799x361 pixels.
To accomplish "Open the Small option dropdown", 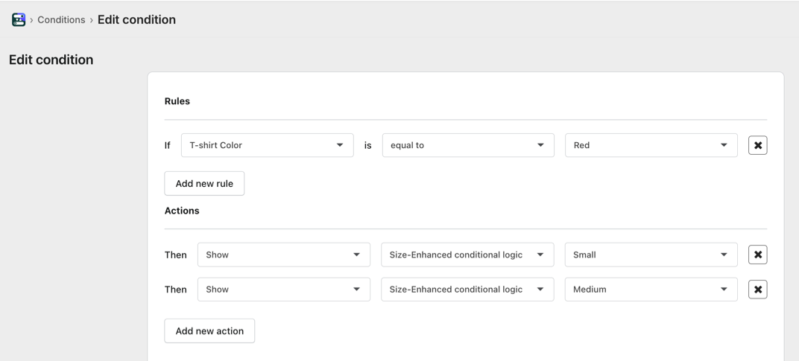I will (x=651, y=255).
